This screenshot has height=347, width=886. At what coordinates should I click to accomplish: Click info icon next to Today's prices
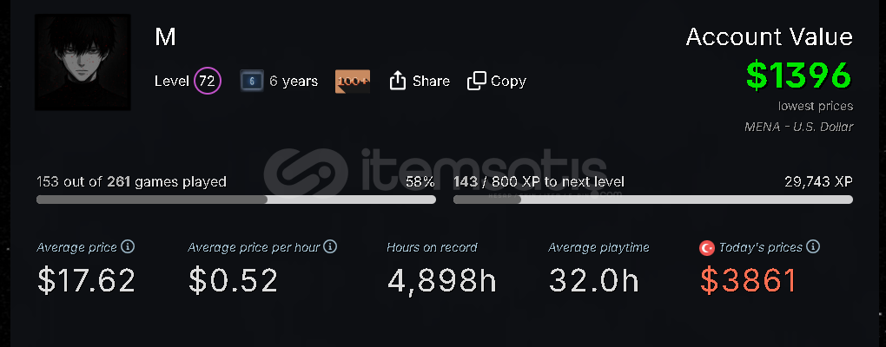pyautogui.click(x=813, y=246)
